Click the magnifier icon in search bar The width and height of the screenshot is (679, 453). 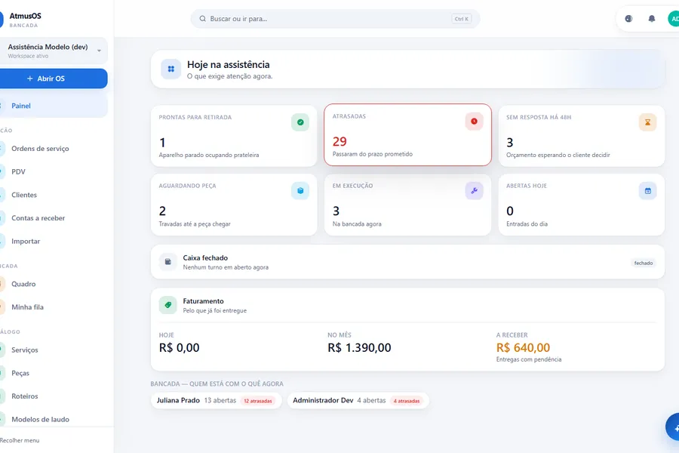click(203, 19)
